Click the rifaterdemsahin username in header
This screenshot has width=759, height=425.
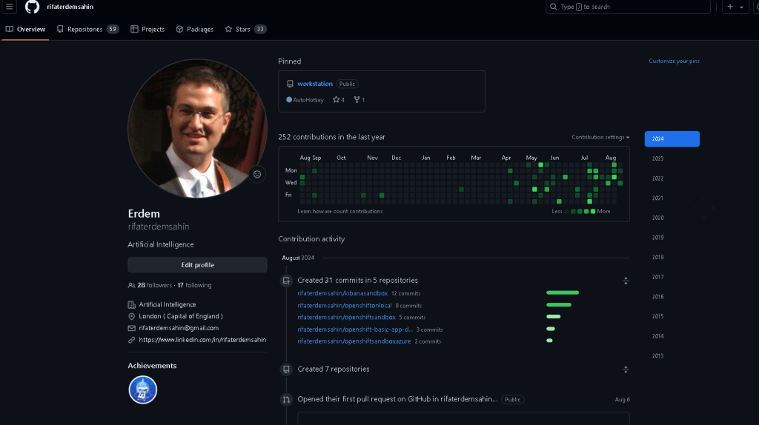[70, 7]
